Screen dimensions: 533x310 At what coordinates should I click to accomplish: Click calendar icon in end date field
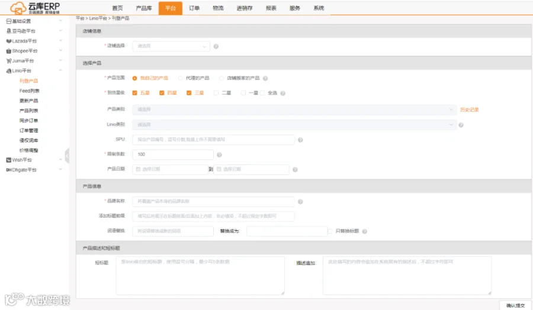pos(219,169)
